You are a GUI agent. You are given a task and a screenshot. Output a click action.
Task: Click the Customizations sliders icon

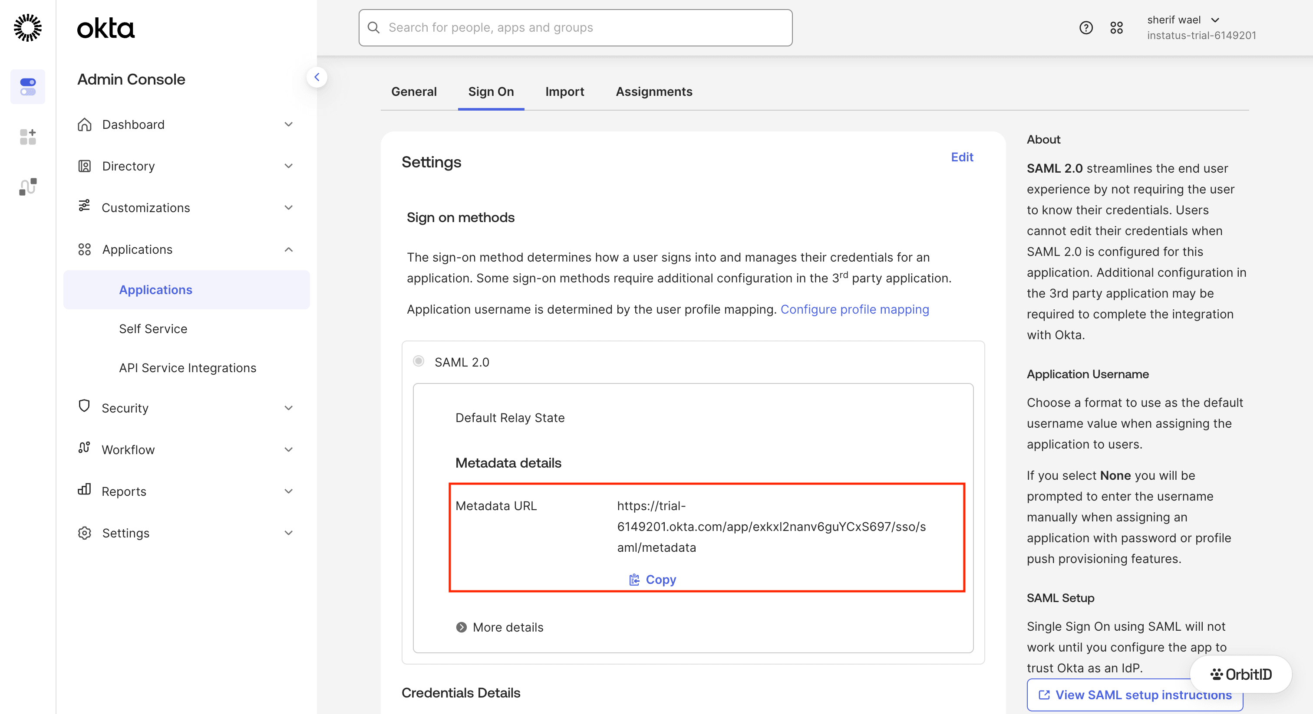click(84, 206)
